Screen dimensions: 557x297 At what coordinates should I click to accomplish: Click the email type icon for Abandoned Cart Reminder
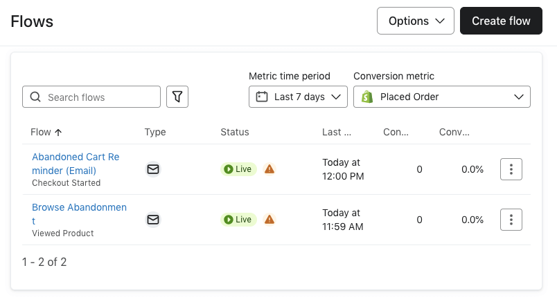coord(153,169)
